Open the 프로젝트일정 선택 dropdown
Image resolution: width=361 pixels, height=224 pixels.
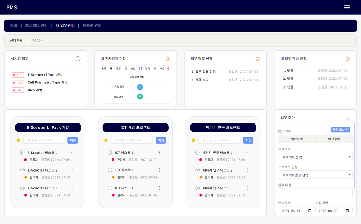coord(315,175)
